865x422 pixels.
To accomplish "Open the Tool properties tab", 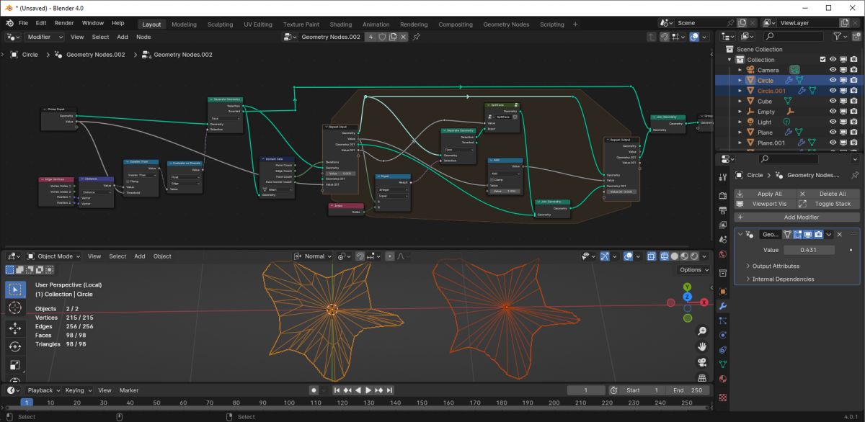I will (x=723, y=177).
